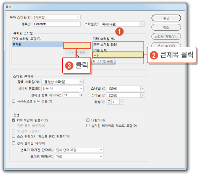198x175 pixels.
Task: Toggle 나란히(U) checkbox
Action: coord(88,120)
